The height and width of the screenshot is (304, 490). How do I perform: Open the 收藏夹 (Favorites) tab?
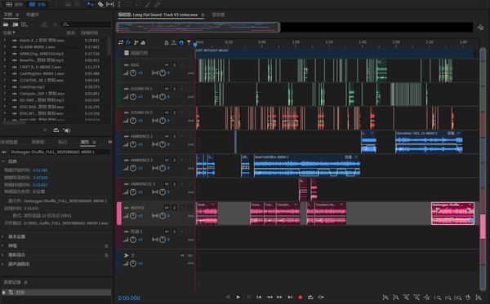(x=33, y=15)
